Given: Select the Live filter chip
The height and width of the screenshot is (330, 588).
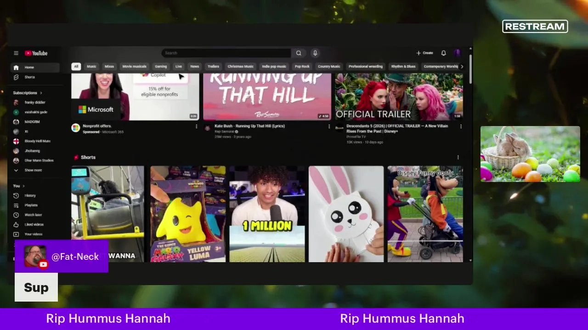Looking at the screenshot, I should 179,66.
